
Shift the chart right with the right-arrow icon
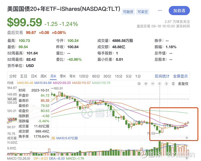coord(166,84)
